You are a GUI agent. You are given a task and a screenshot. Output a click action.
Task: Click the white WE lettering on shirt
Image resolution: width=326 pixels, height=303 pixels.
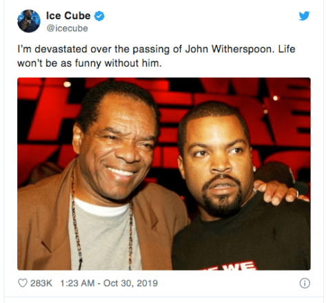coord(231,267)
